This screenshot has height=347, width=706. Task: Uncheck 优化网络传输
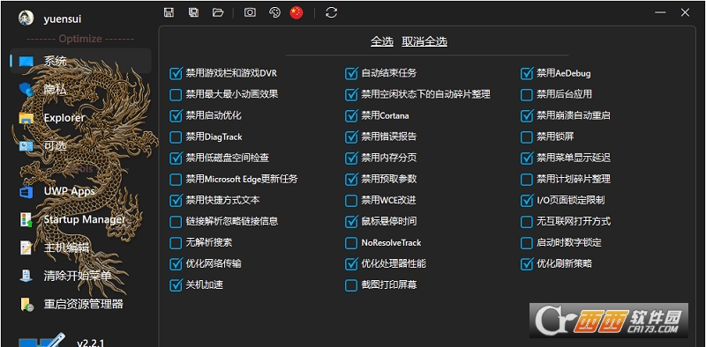pos(176,264)
